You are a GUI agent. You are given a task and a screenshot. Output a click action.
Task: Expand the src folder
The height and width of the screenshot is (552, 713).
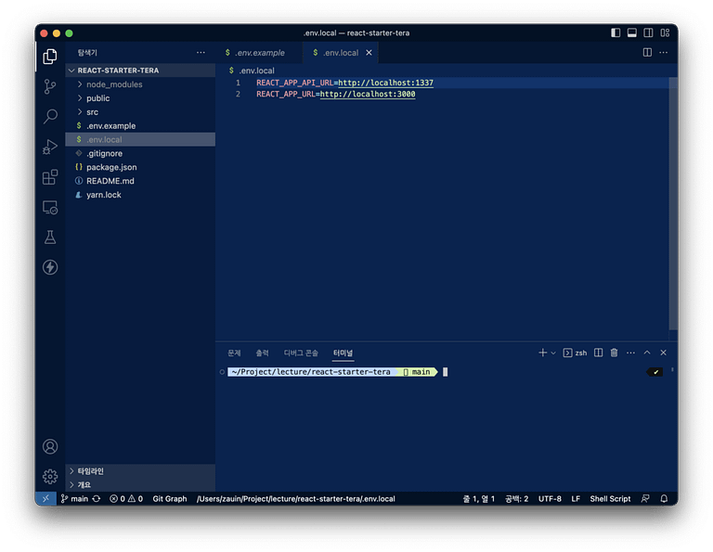click(x=92, y=112)
